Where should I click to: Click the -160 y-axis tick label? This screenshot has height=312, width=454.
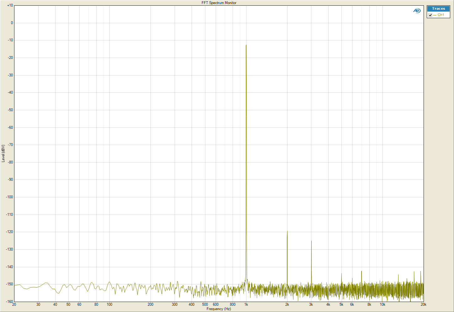(9, 302)
